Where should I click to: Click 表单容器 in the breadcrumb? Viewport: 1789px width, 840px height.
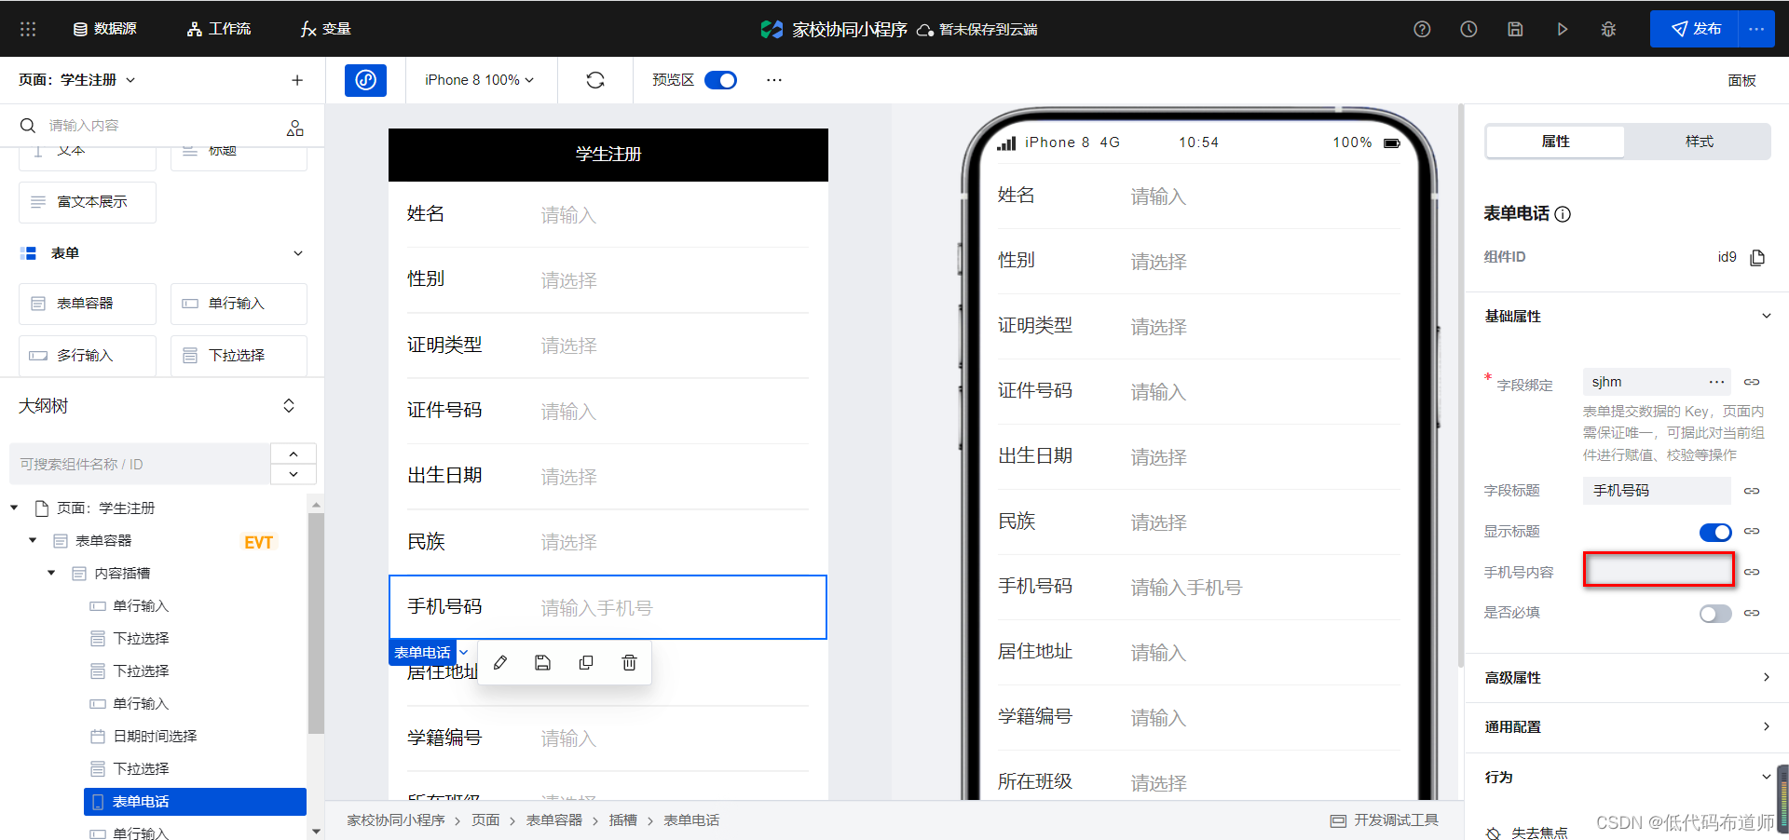553,820
